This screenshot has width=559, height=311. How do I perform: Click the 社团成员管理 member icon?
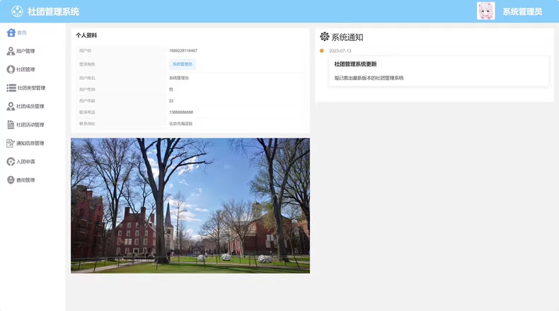pyautogui.click(x=11, y=106)
